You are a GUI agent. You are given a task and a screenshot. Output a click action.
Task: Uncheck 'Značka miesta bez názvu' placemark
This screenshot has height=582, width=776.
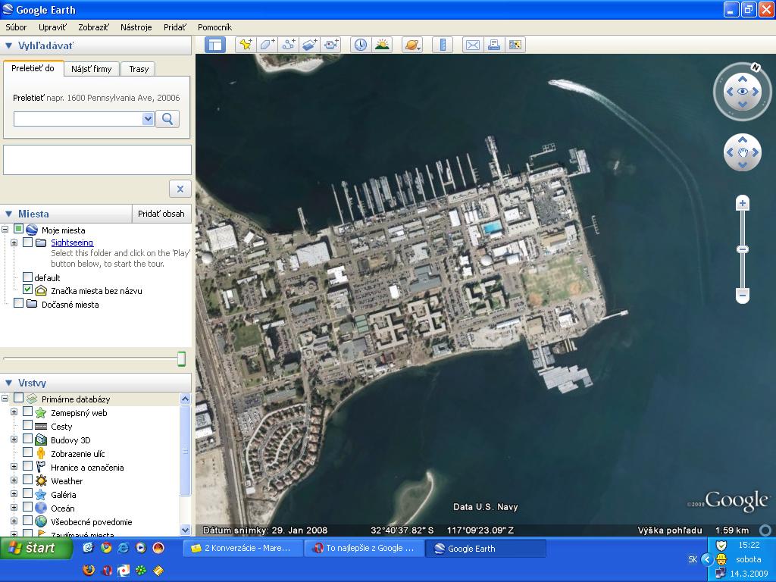(x=28, y=290)
